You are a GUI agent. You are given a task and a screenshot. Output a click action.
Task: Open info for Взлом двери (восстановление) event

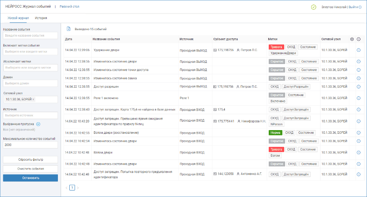[x=358, y=133]
